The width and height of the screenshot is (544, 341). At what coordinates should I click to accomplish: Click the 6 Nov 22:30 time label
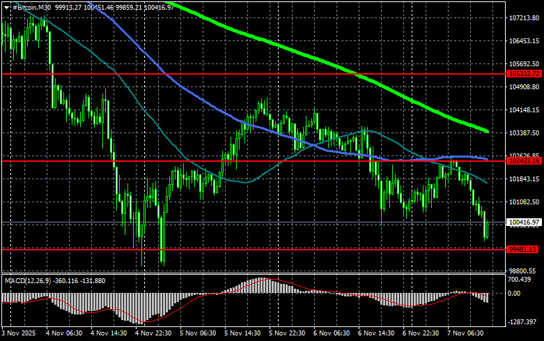421,333
